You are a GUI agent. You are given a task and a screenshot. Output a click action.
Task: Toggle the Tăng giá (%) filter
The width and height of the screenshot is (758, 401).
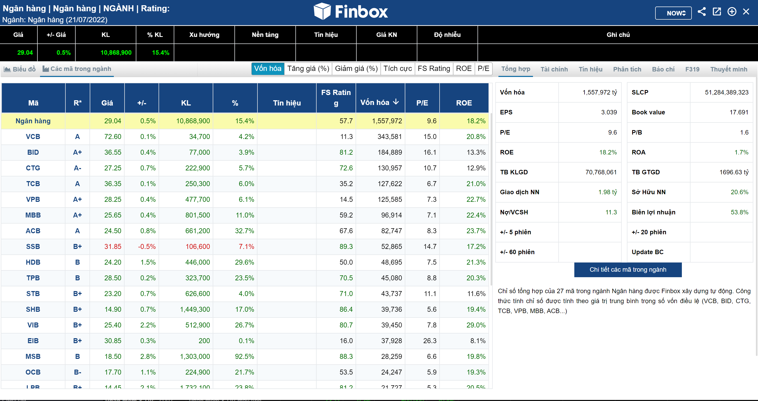pos(308,69)
